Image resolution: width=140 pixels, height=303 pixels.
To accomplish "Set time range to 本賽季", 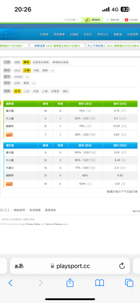I will (55, 91).
